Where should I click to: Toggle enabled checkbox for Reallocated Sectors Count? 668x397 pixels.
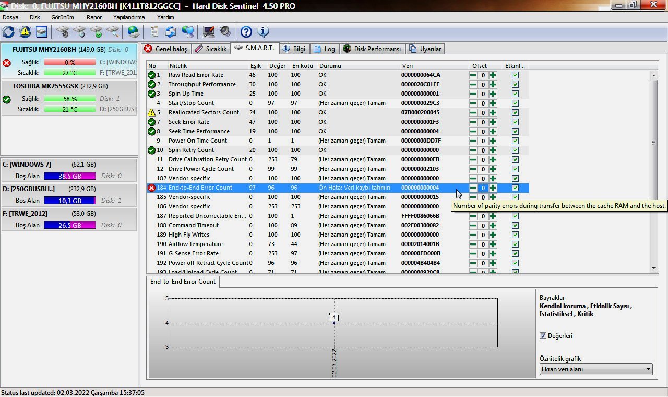point(515,113)
